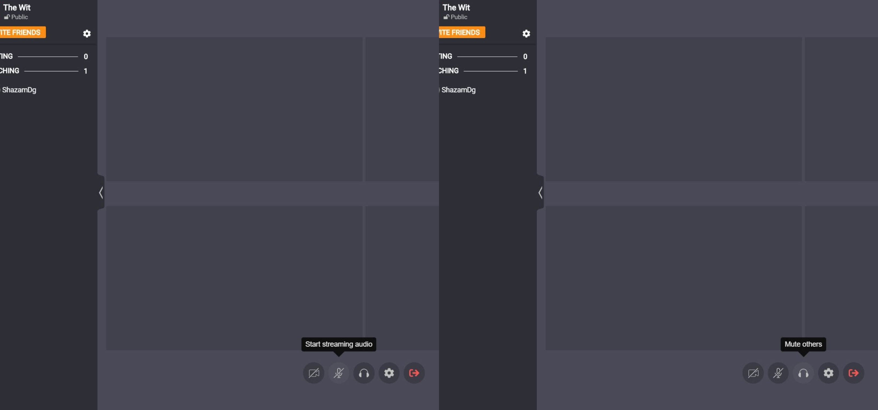
Task: Click The Wit room title in right panel
Action: (456, 7)
